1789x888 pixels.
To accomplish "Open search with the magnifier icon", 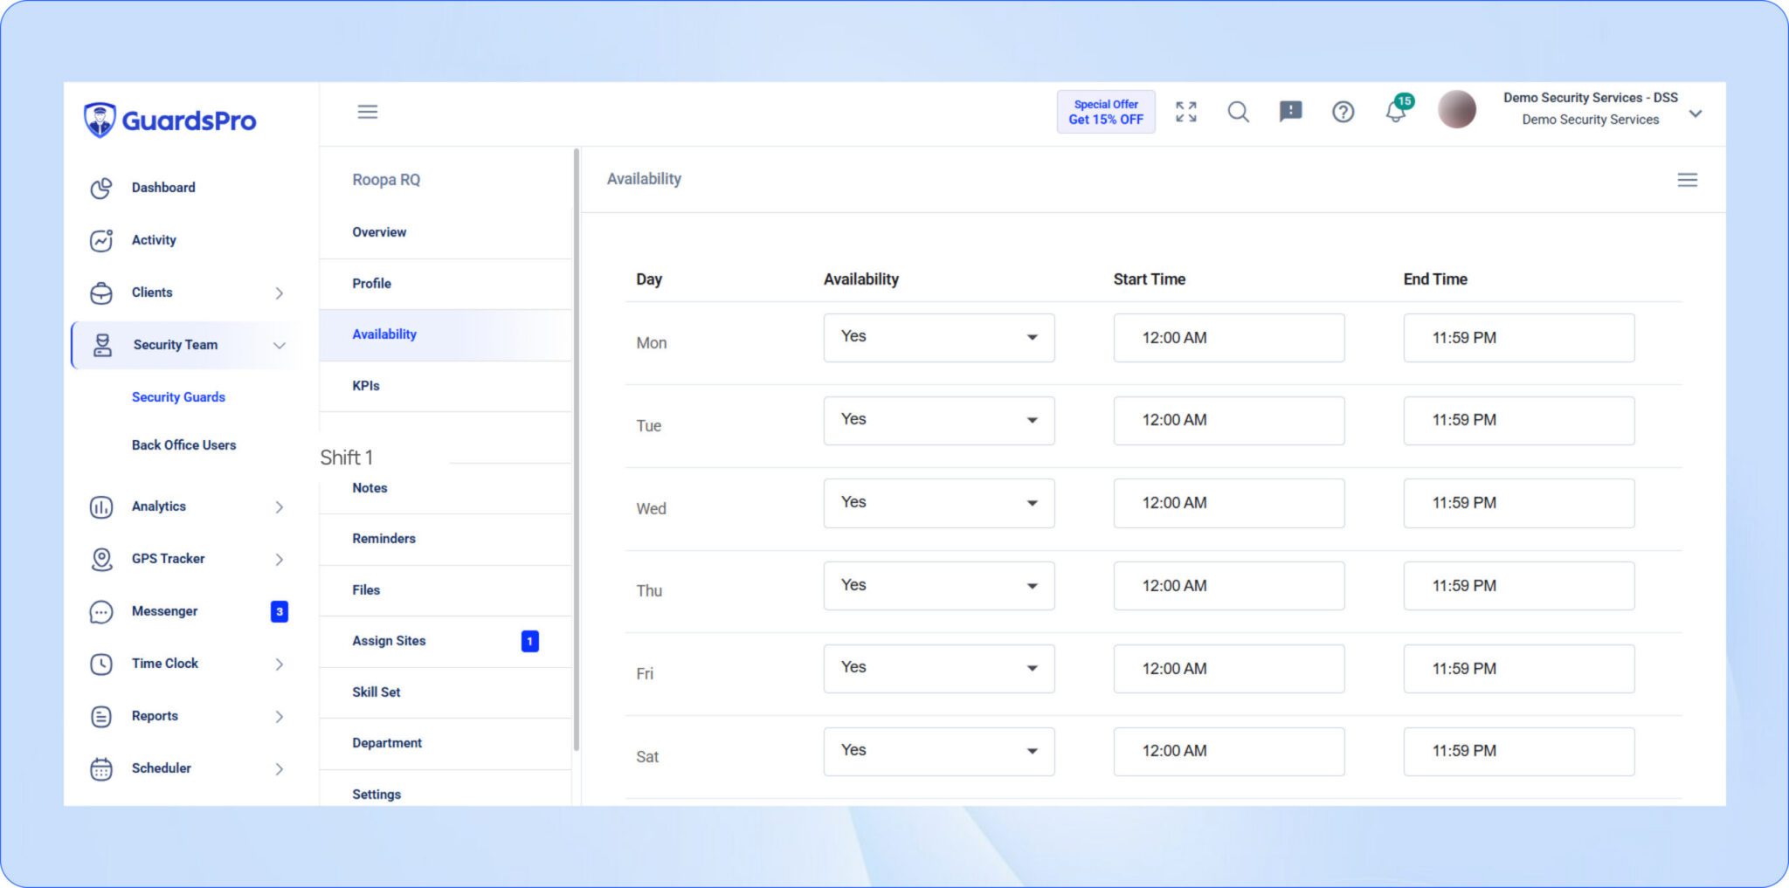I will (1238, 112).
